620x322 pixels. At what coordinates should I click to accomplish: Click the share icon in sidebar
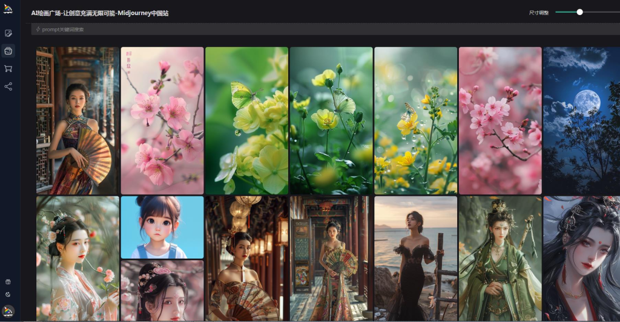[8, 86]
